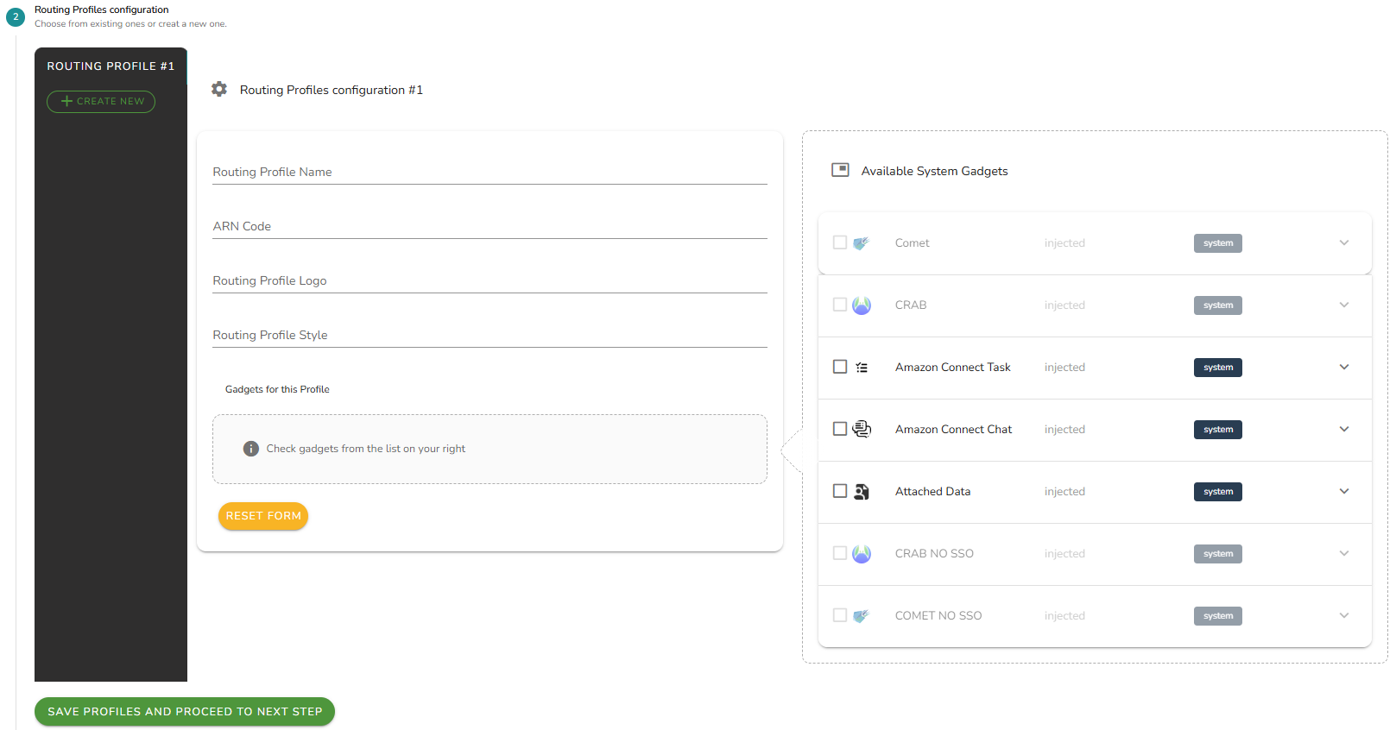Click the COMET NO SSO label

(x=938, y=615)
